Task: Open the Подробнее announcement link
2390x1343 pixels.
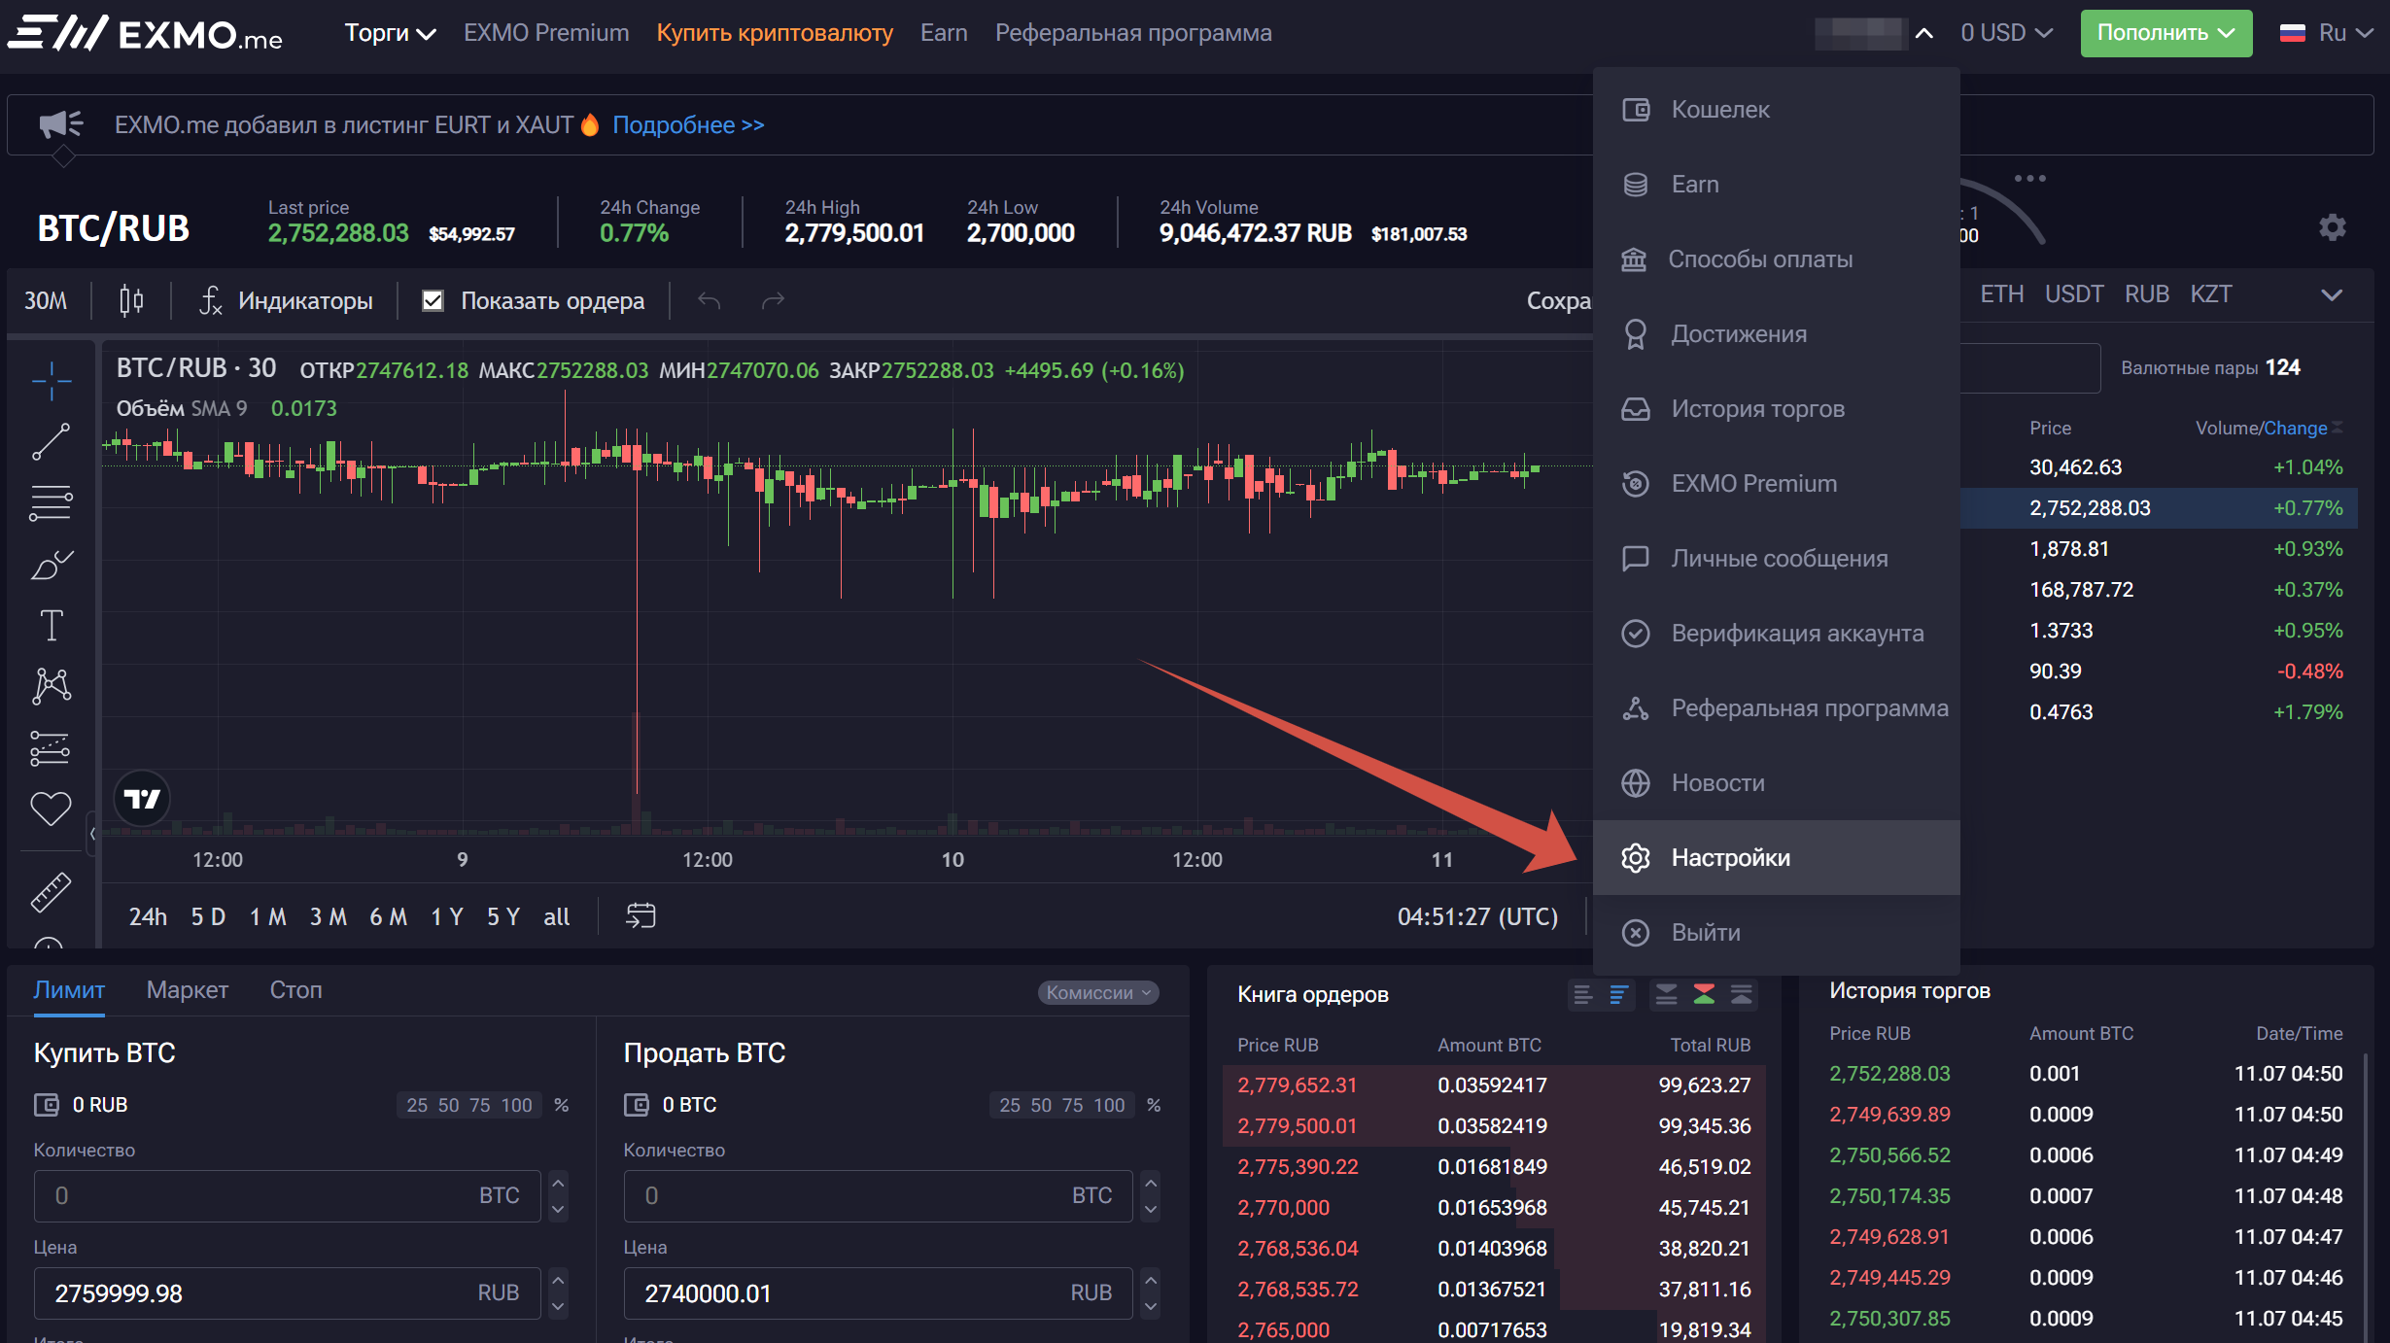Action: 687,124
